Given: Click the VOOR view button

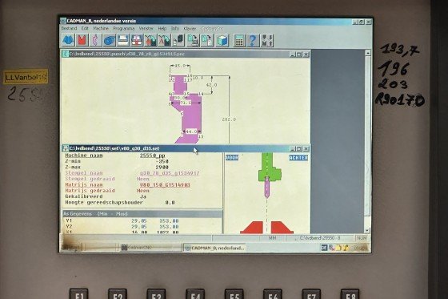Looking at the screenshot, I should point(232,158).
